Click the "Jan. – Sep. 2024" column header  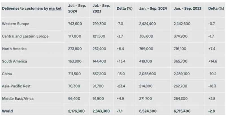[153, 8]
